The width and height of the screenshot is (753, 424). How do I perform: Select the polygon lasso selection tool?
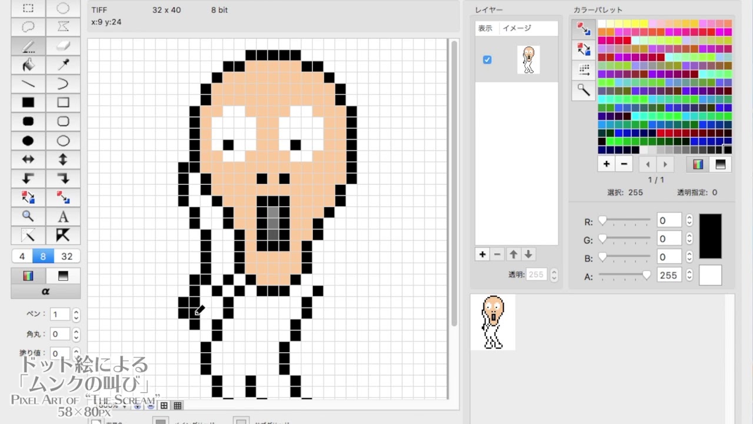pos(63,27)
